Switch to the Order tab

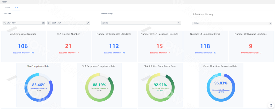[x=8, y=7]
